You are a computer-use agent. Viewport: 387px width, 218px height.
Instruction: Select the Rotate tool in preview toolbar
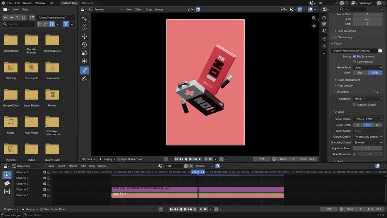pyautogui.click(x=84, y=44)
